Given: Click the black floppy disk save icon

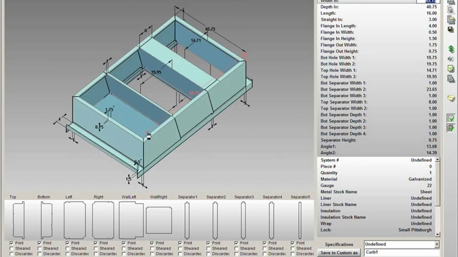Looking at the screenshot, I should [x=451, y=29].
